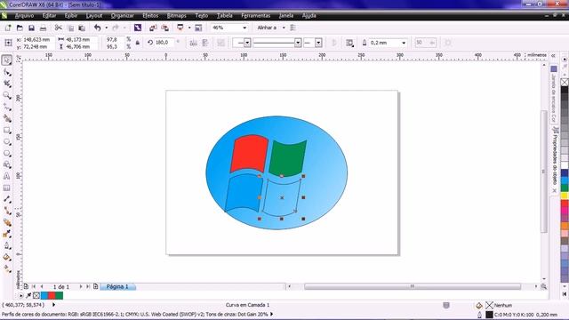Open the Bitmaps menu

176,16
